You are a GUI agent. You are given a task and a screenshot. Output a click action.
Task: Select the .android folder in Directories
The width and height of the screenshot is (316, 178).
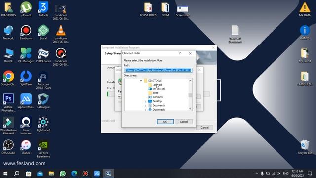pos(157,85)
